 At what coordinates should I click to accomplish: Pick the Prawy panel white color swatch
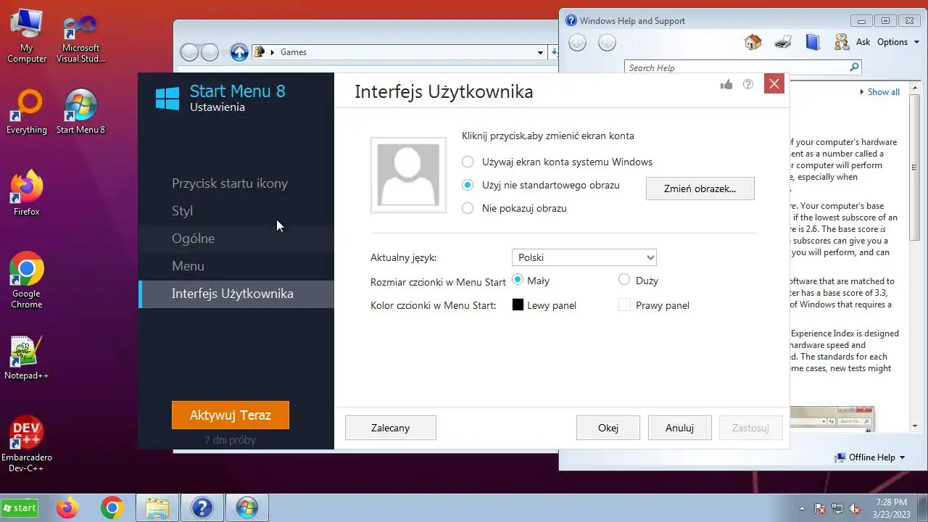624,305
